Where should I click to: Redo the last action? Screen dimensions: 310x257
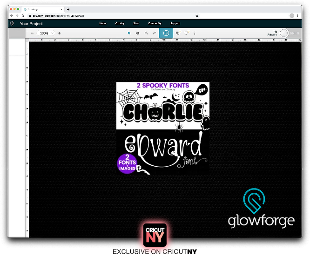coord(155,33)
